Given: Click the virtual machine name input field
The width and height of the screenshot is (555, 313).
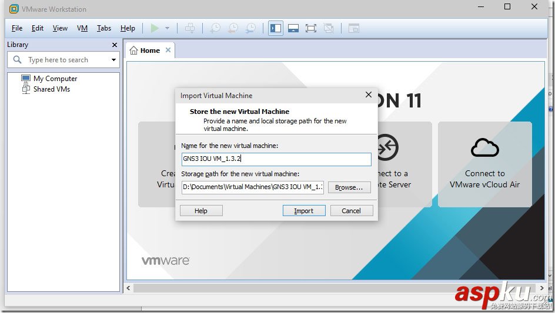Looking at the screenshot, I should point(276,159).
